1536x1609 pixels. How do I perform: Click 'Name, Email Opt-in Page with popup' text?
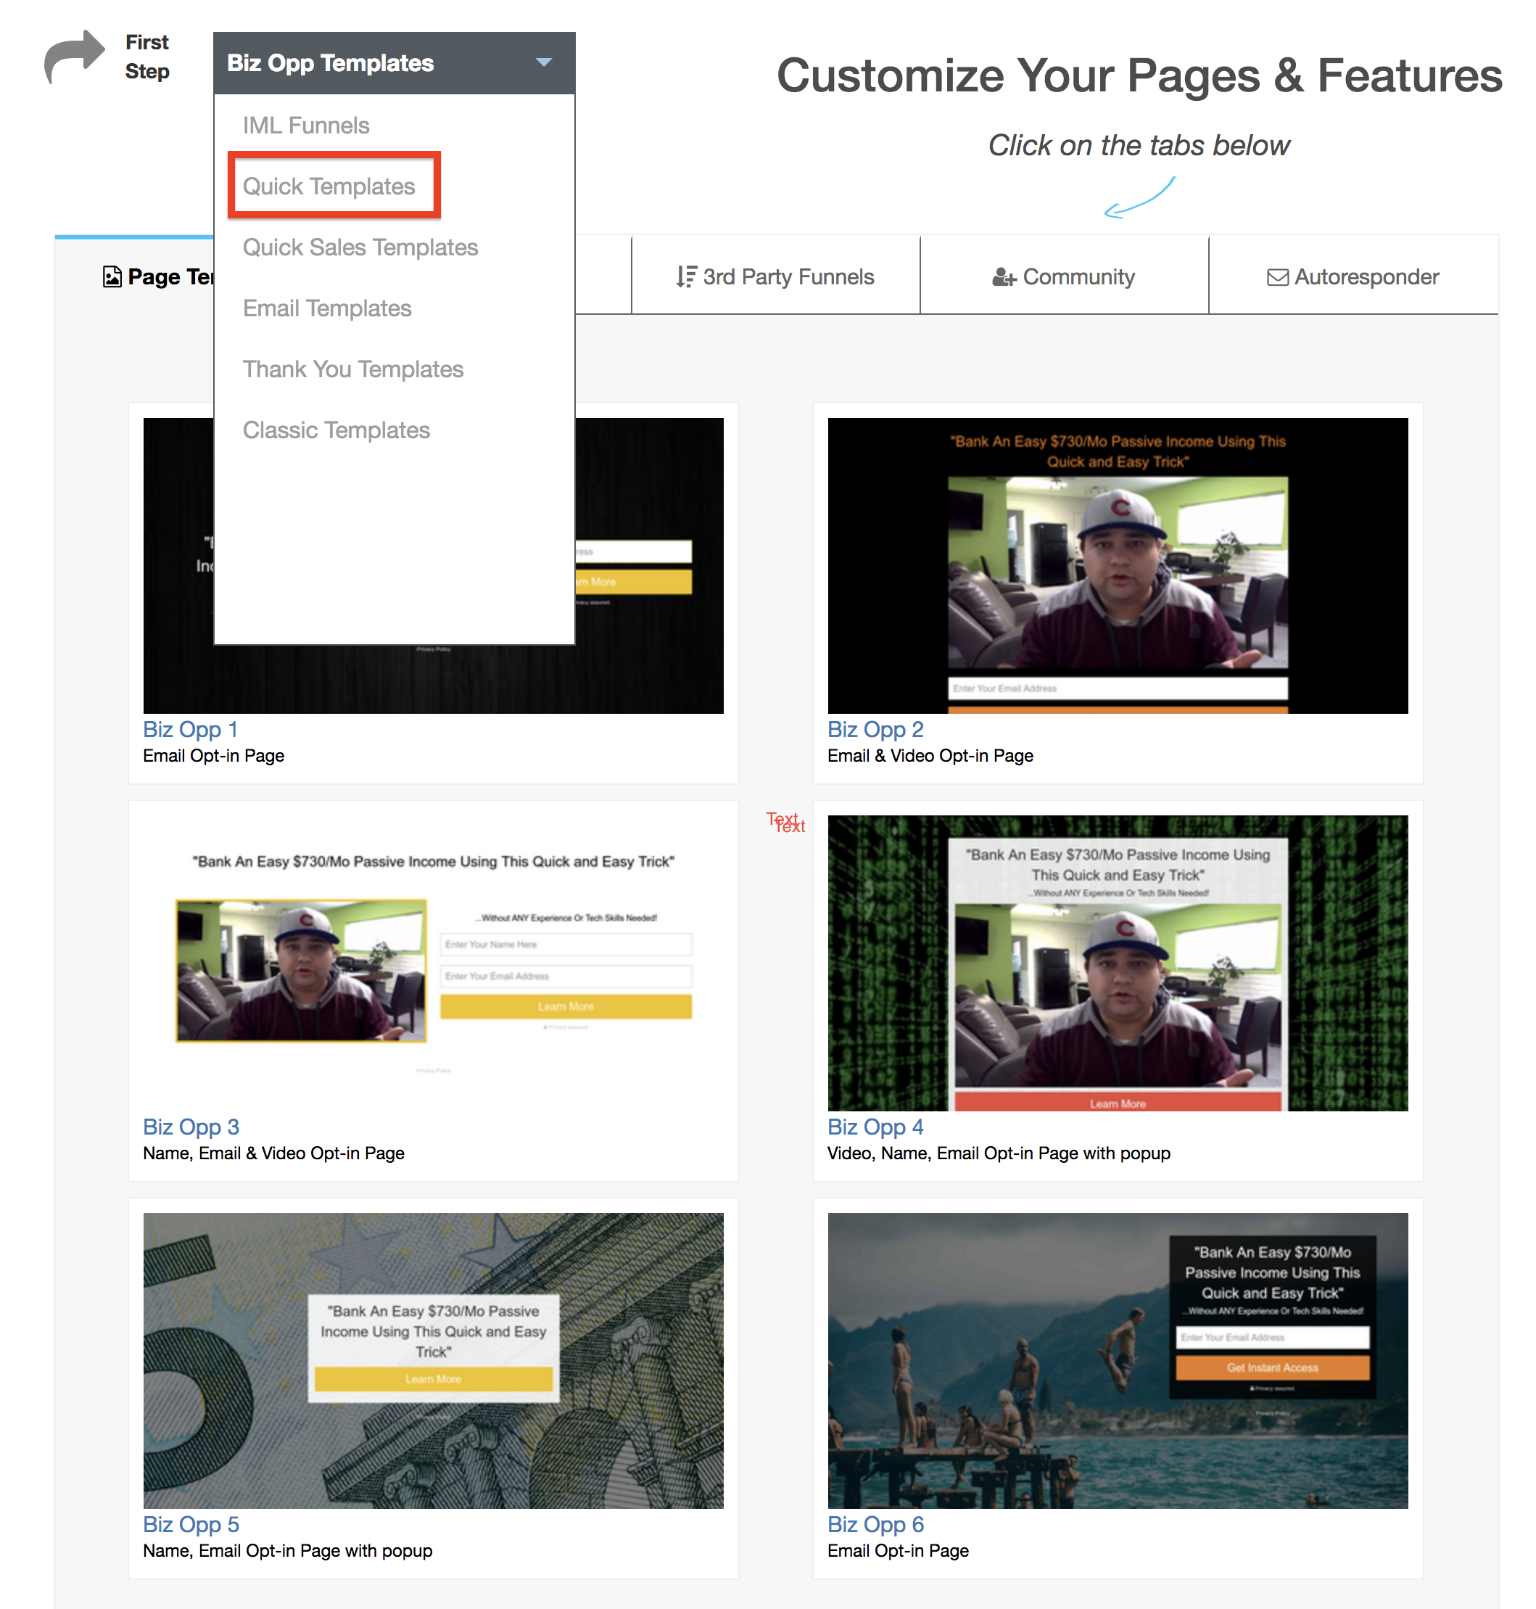click(x=287, y=1550)
